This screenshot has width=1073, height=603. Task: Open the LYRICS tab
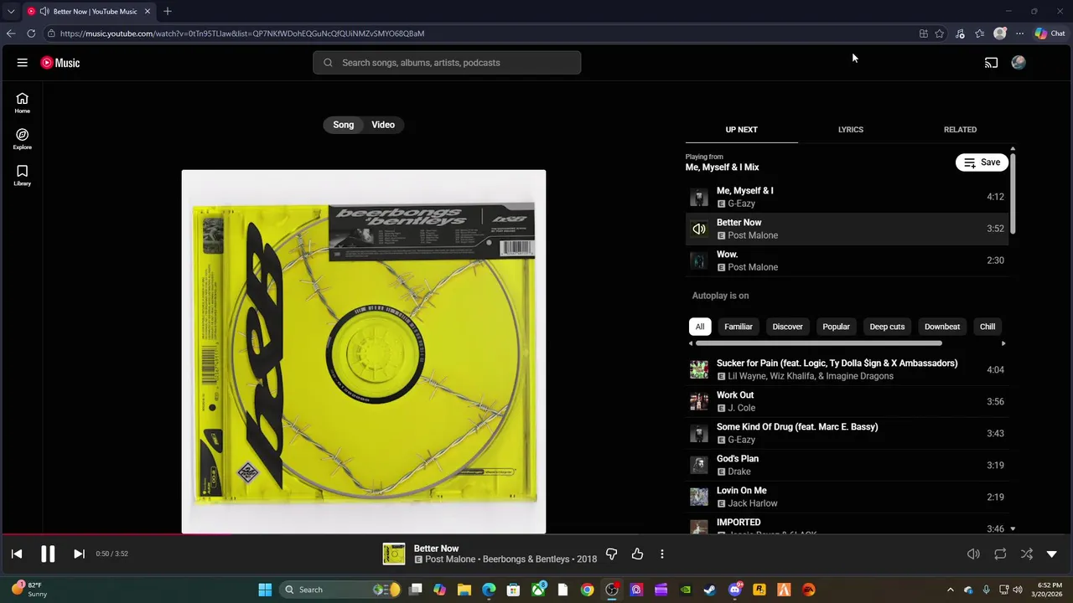point(851,130)
